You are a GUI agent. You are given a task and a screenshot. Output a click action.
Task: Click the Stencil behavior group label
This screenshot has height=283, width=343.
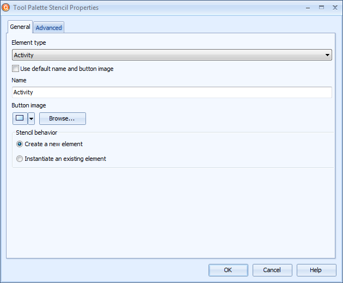(36, 133)
